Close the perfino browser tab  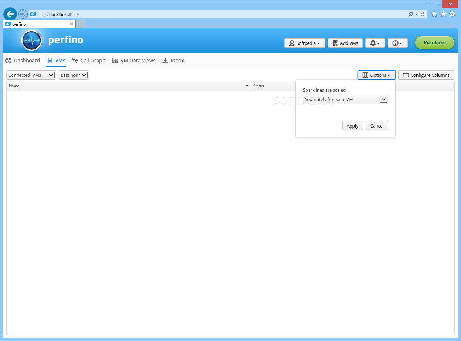[x=72, y=24]
